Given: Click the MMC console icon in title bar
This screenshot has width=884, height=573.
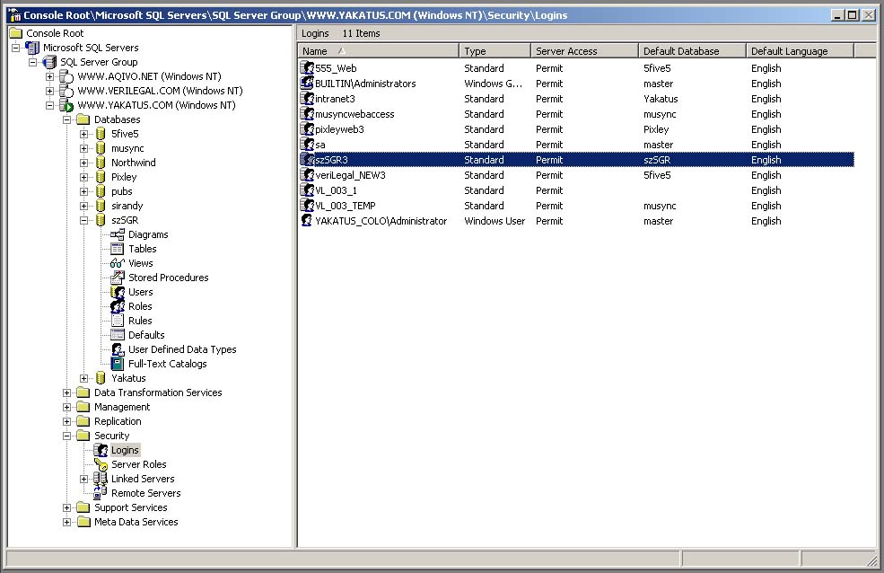Looking at the screenshot, I should click(14, 15).
